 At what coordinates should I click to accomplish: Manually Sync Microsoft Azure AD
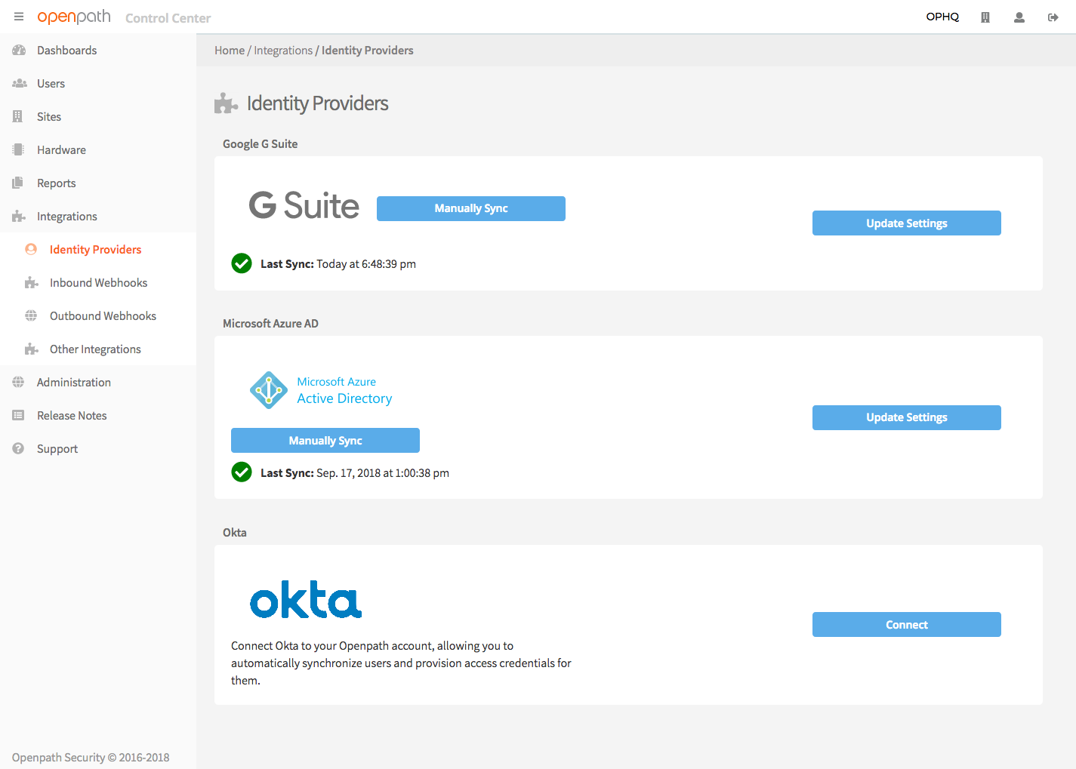[325, 440]
